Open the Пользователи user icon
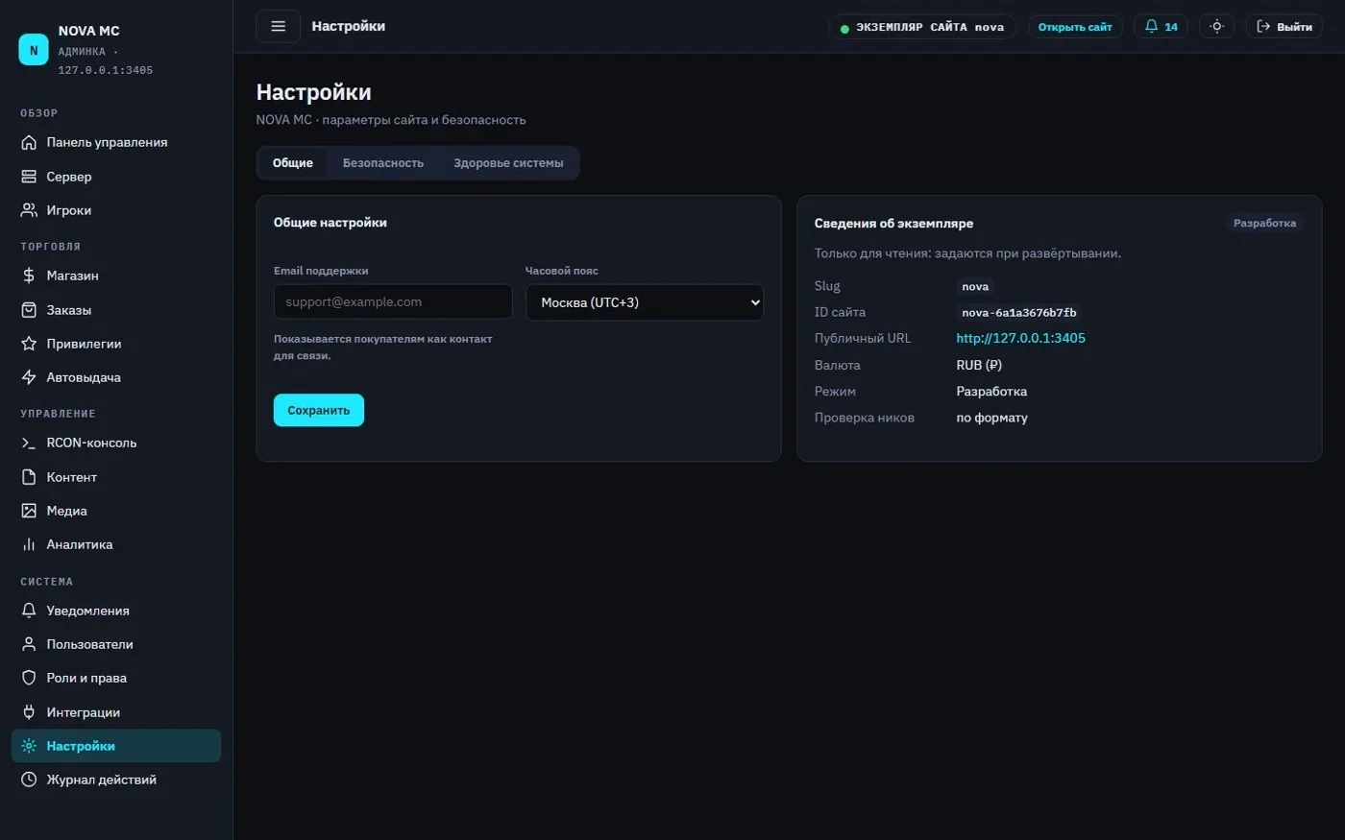 (x=29, y=644)
